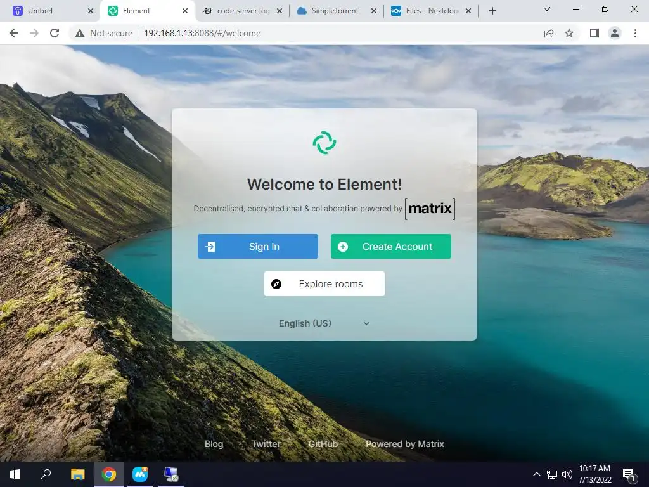Click the Not secure warning indicator
The height and width of the screenshot is (487, 649).
[x=103, y=33]
